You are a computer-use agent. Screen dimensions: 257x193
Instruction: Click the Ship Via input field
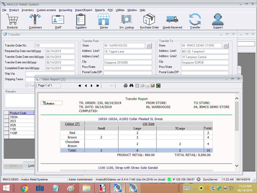(50, 74)
